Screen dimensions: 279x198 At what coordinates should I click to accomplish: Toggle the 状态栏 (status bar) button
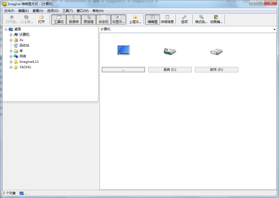(x=104, y=19)
